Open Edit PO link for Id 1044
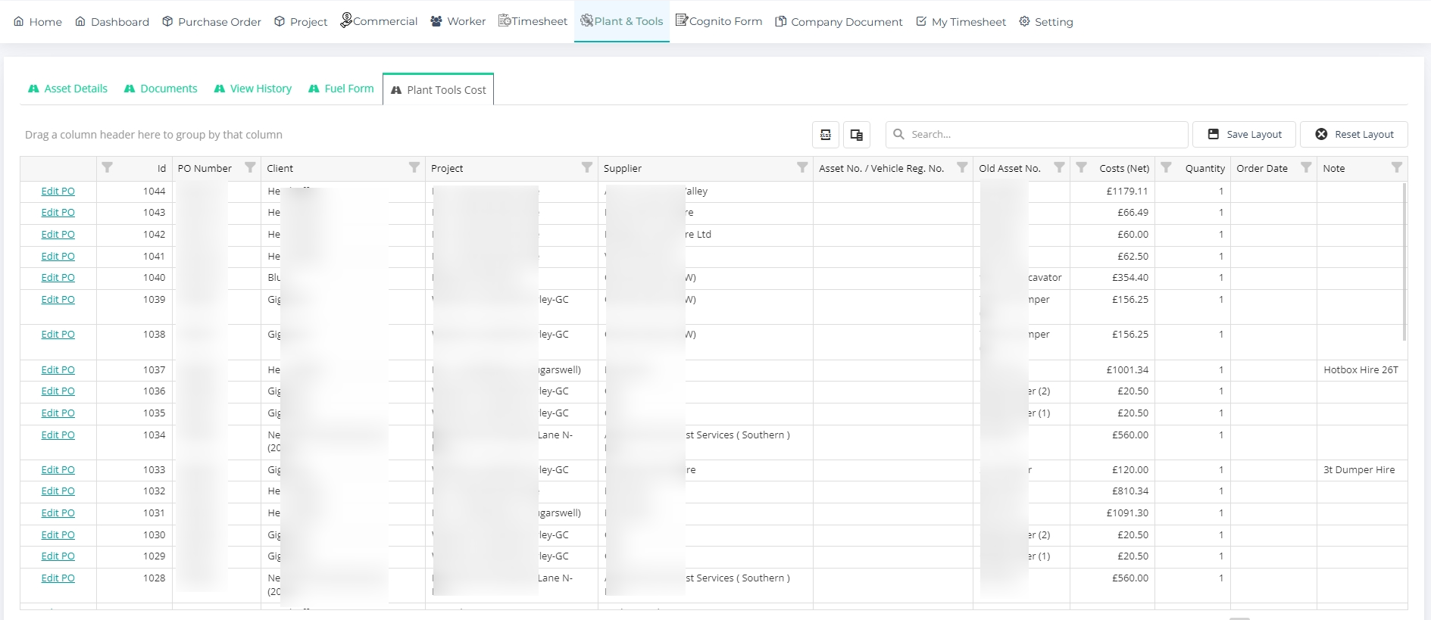This screenshot has width=1431, height=620. pyautogui.click(x=58, y=192)
